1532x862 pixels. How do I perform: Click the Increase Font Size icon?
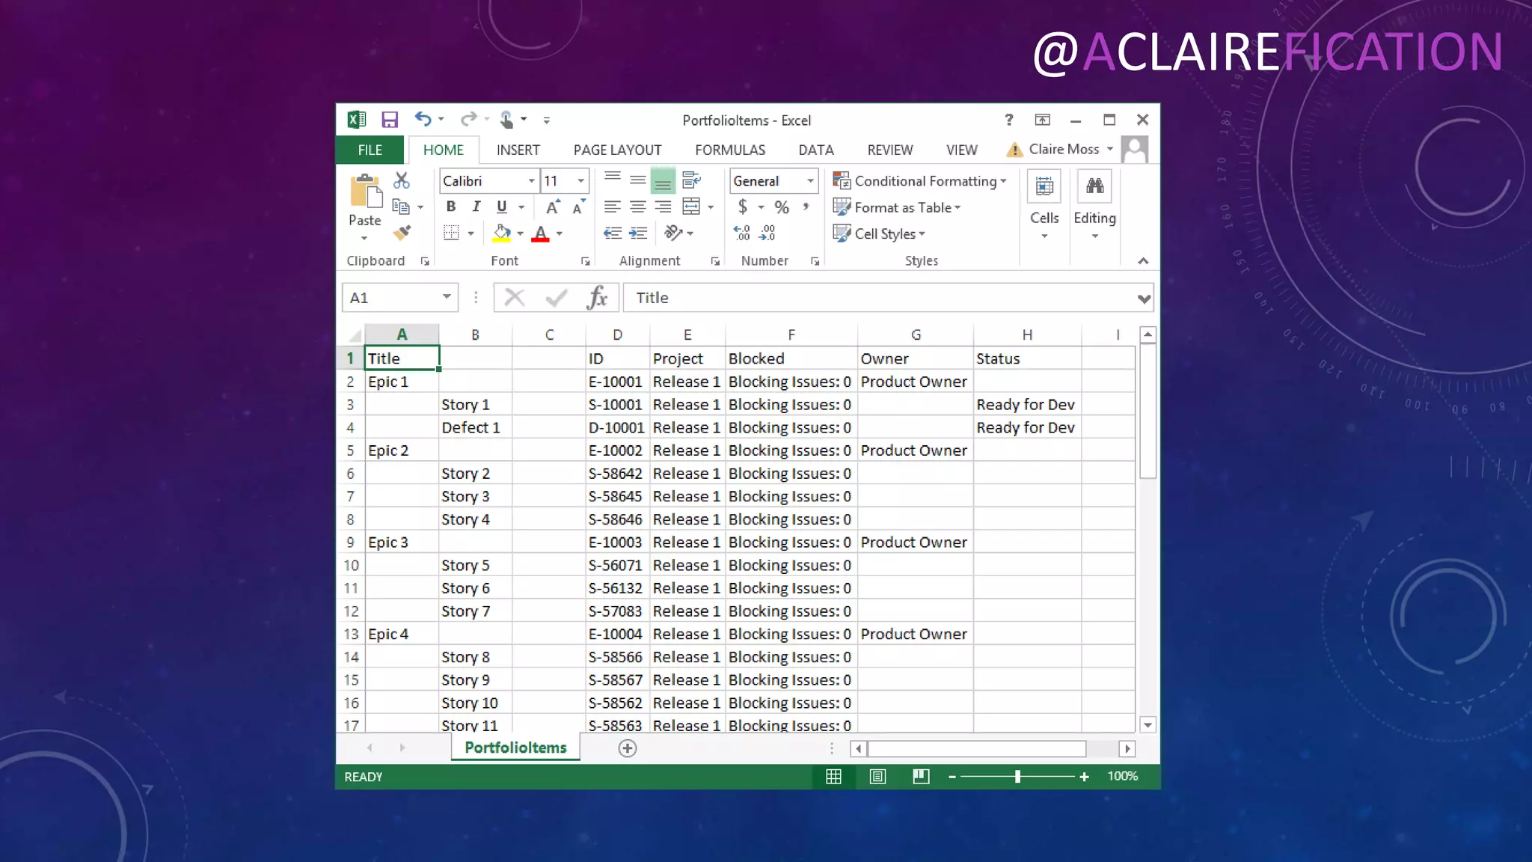553,207
